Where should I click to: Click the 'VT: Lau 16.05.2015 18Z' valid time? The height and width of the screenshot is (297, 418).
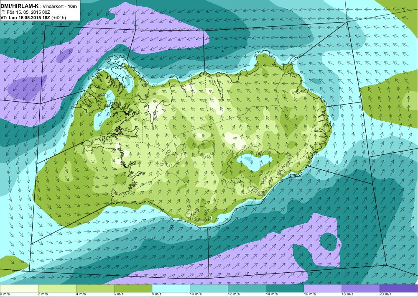pos(25,18)
